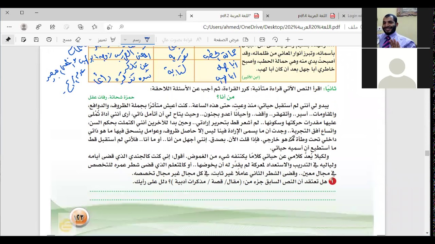Click the zoom magnifier in address bar
435x244 pixels.
[121, 27]
